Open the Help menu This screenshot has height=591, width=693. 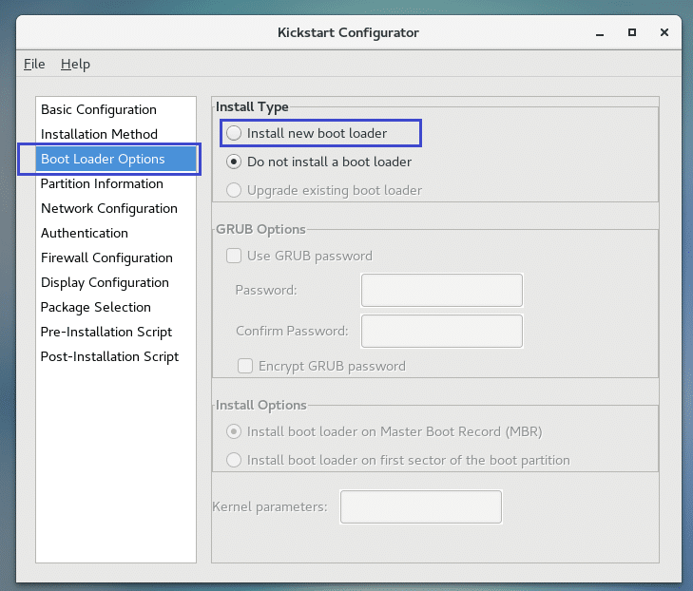pyautogui.click(x=75, y=64)
